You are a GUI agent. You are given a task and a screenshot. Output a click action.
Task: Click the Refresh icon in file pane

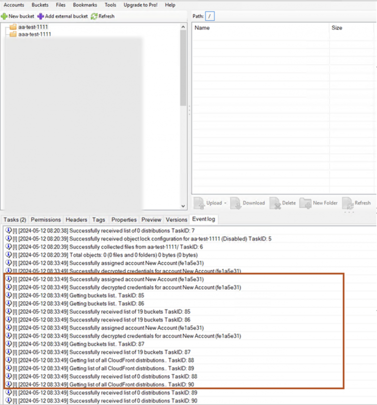348,203
